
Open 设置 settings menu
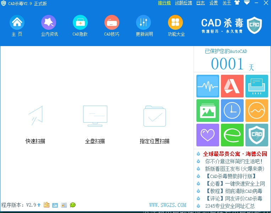(x=213, y=3)
